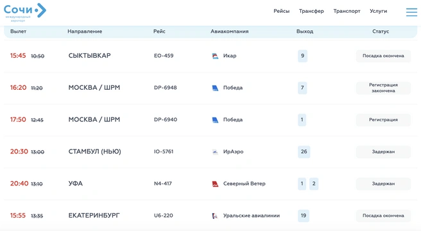
Task: Click Регистрация status for DP-6940
Action: tap(383, 120)
